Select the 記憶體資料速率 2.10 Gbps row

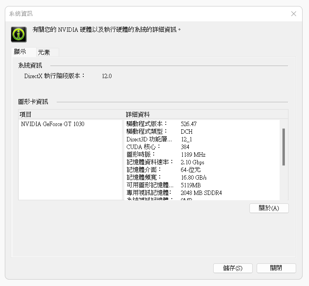coord(202,162)
